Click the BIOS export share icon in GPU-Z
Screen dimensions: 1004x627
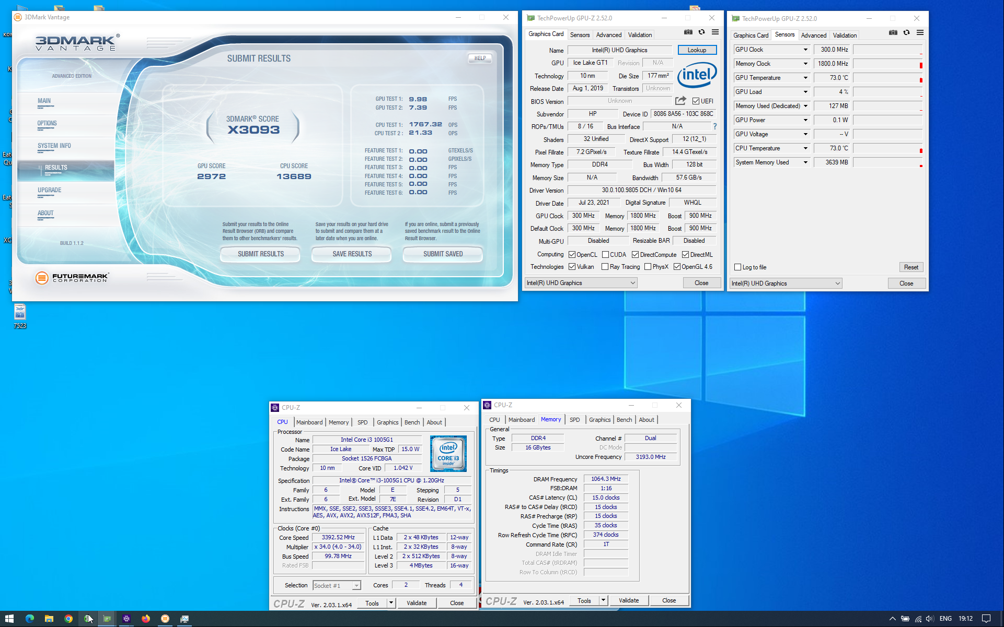point(680,101)
